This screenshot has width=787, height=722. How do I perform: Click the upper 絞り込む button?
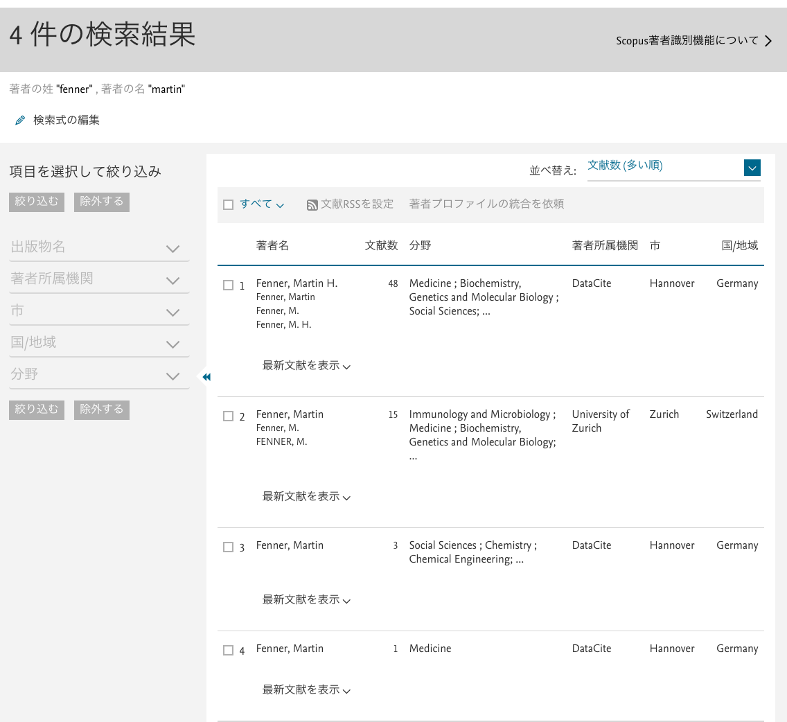[x=37, y=202]
